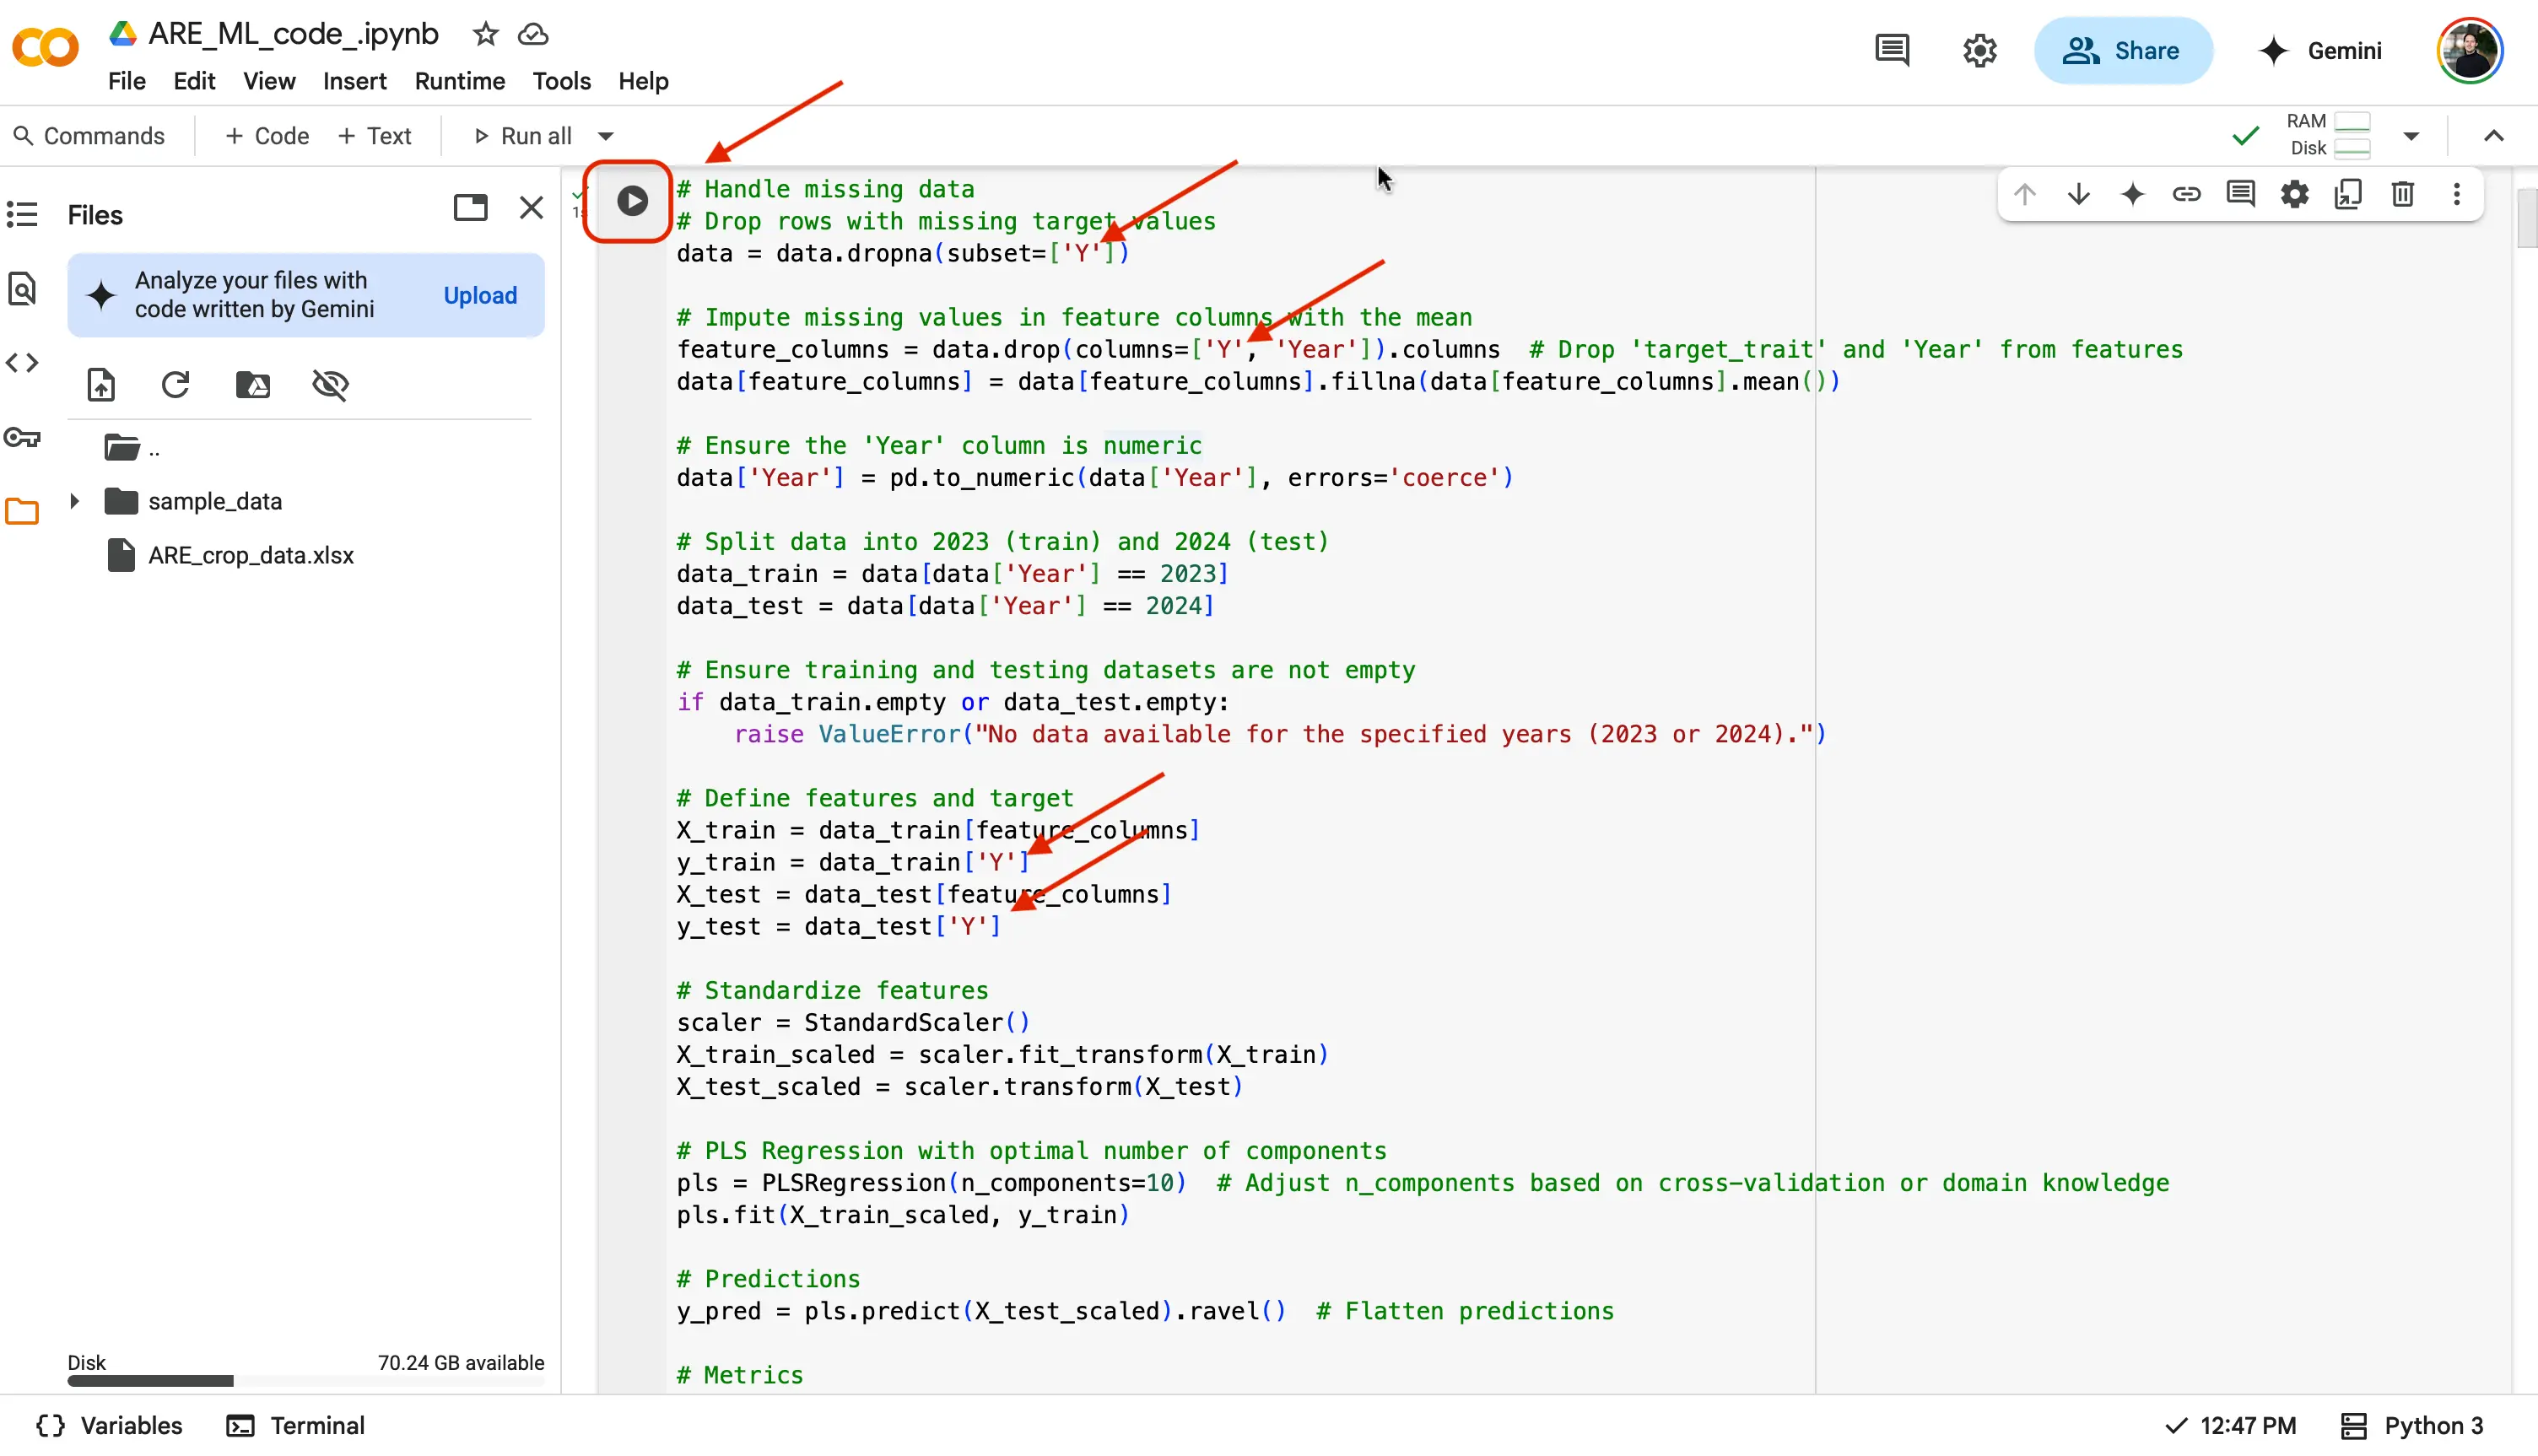This screenshot has width=2538, height=1456.
Task: Expand the Run all dropdown arrow
Action: coord(606,136)
